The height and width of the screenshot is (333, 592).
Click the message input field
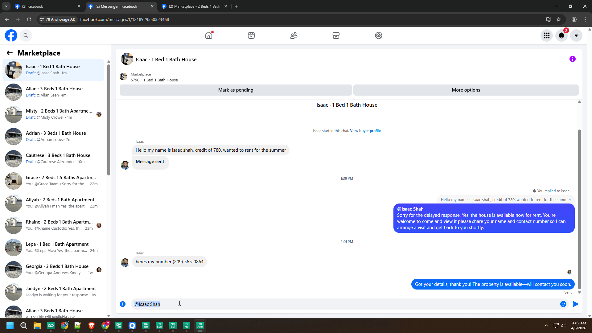(345, 304)
